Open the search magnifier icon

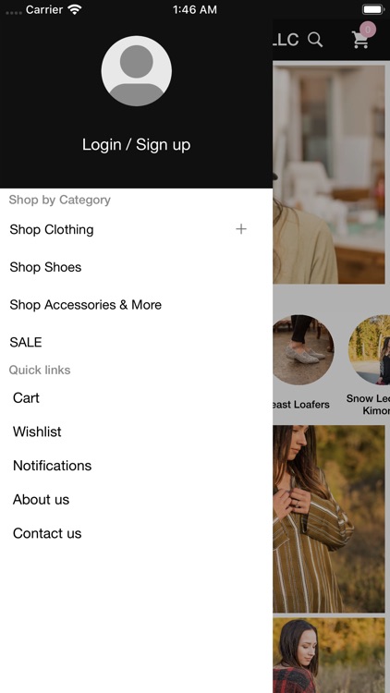point(315,40)
